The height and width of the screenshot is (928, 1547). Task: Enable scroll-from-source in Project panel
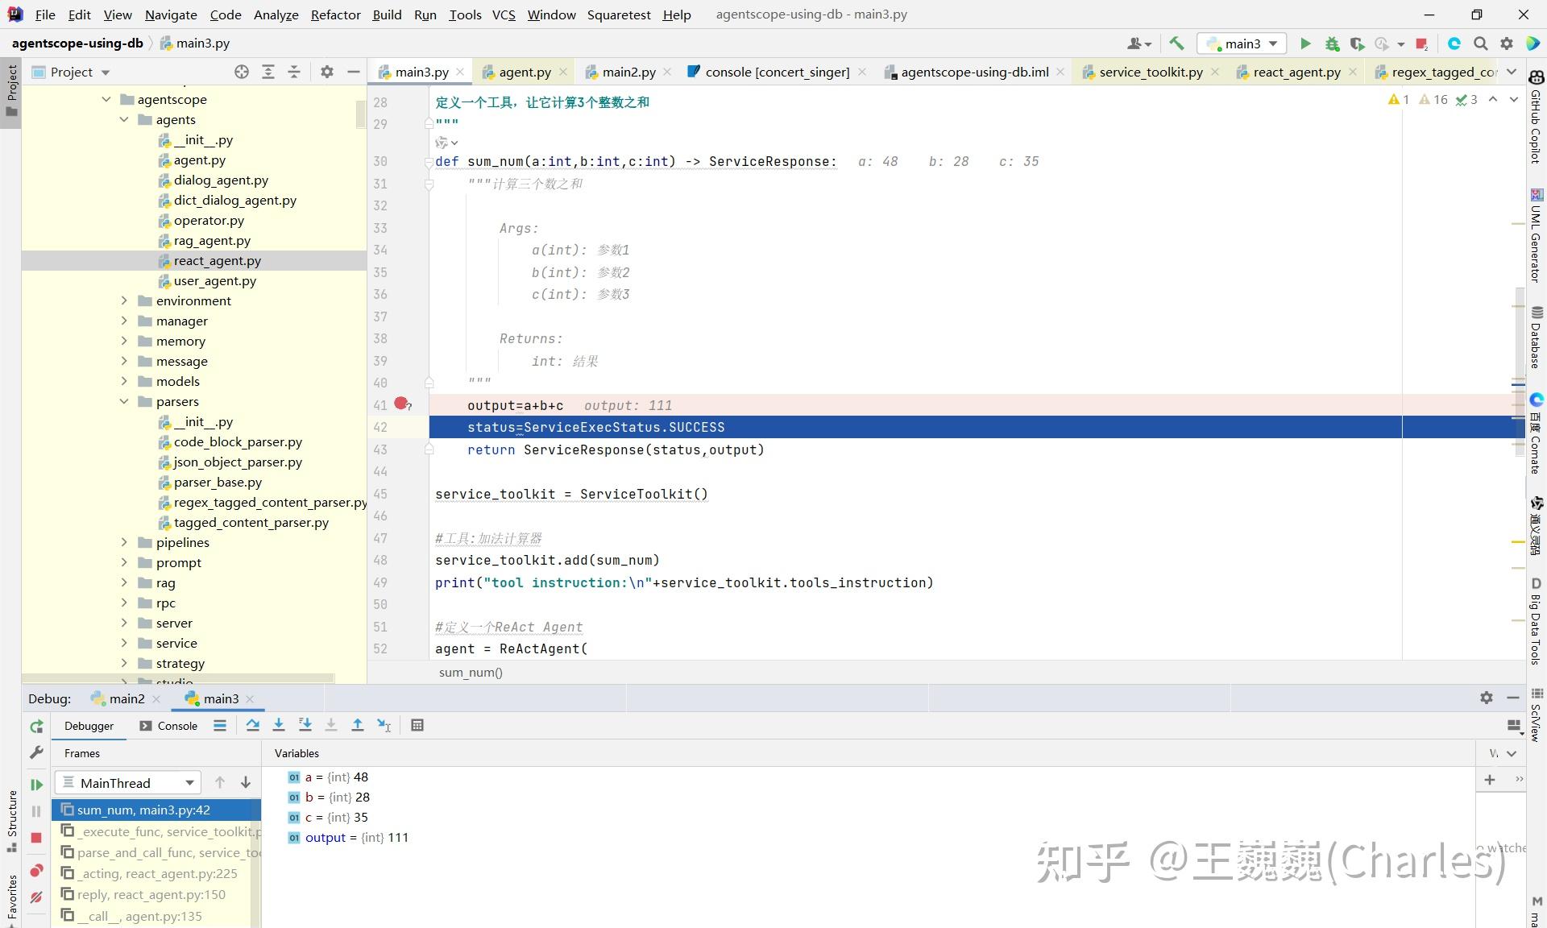point(241,72)
